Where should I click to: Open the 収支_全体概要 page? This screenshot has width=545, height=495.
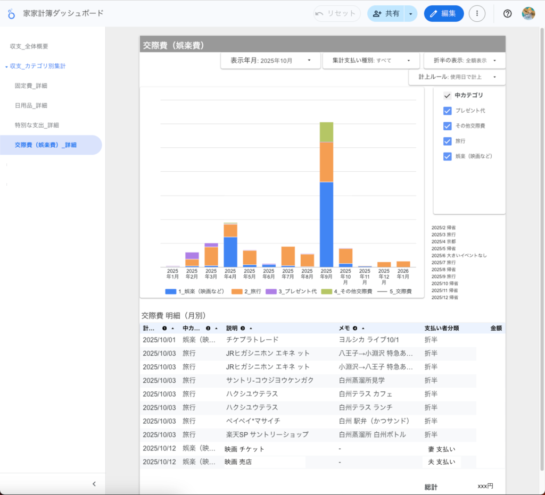[x=29, y=46]
